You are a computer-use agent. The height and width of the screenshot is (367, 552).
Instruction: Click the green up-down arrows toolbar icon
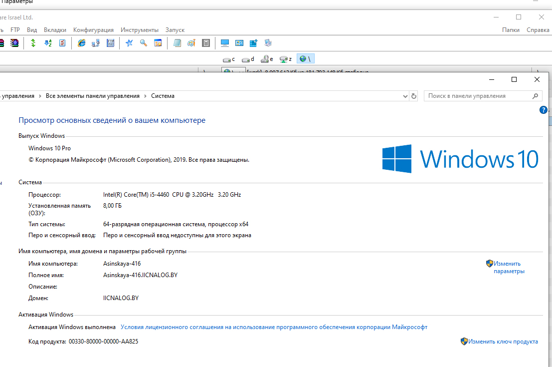click(33, 43)
